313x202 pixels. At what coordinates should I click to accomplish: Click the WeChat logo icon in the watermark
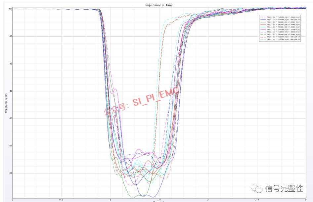[257, 188]
